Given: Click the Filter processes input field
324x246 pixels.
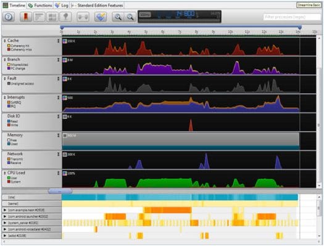Looking at the screenshot, I should click(292, 17).
